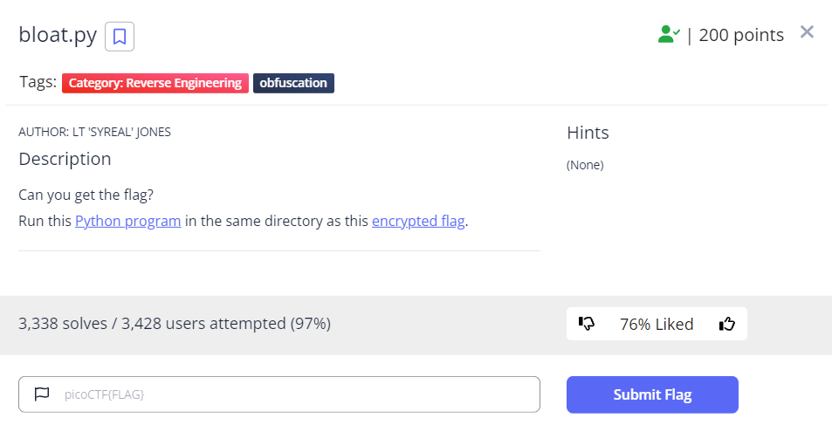Screen dimensions: 832x432
Task: Dislike the challenge with thumbs down
Action: 587,323
